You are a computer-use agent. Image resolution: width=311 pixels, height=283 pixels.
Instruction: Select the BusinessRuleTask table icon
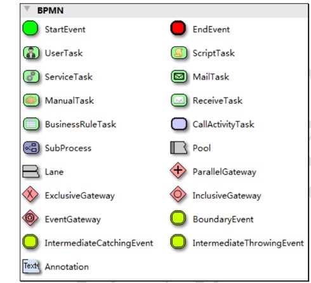(x=31, y=124)
